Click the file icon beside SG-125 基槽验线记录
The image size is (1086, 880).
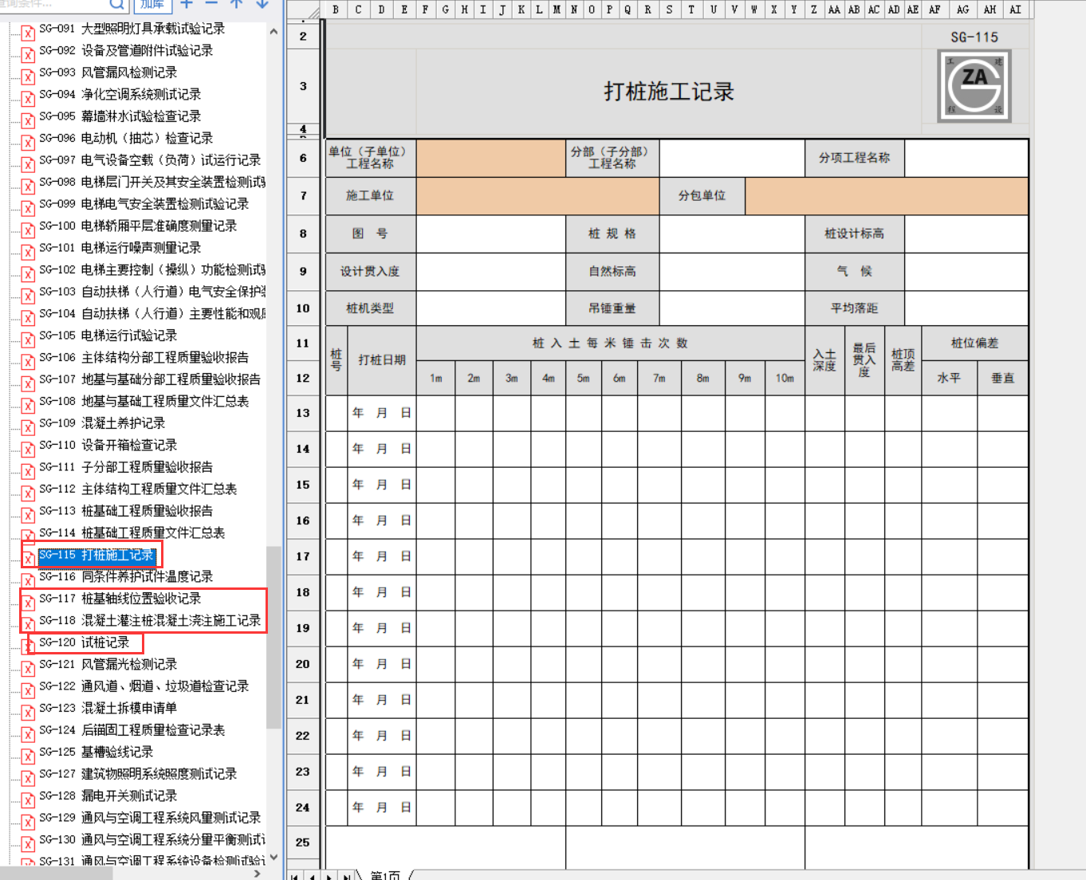(x=28, y=754)
